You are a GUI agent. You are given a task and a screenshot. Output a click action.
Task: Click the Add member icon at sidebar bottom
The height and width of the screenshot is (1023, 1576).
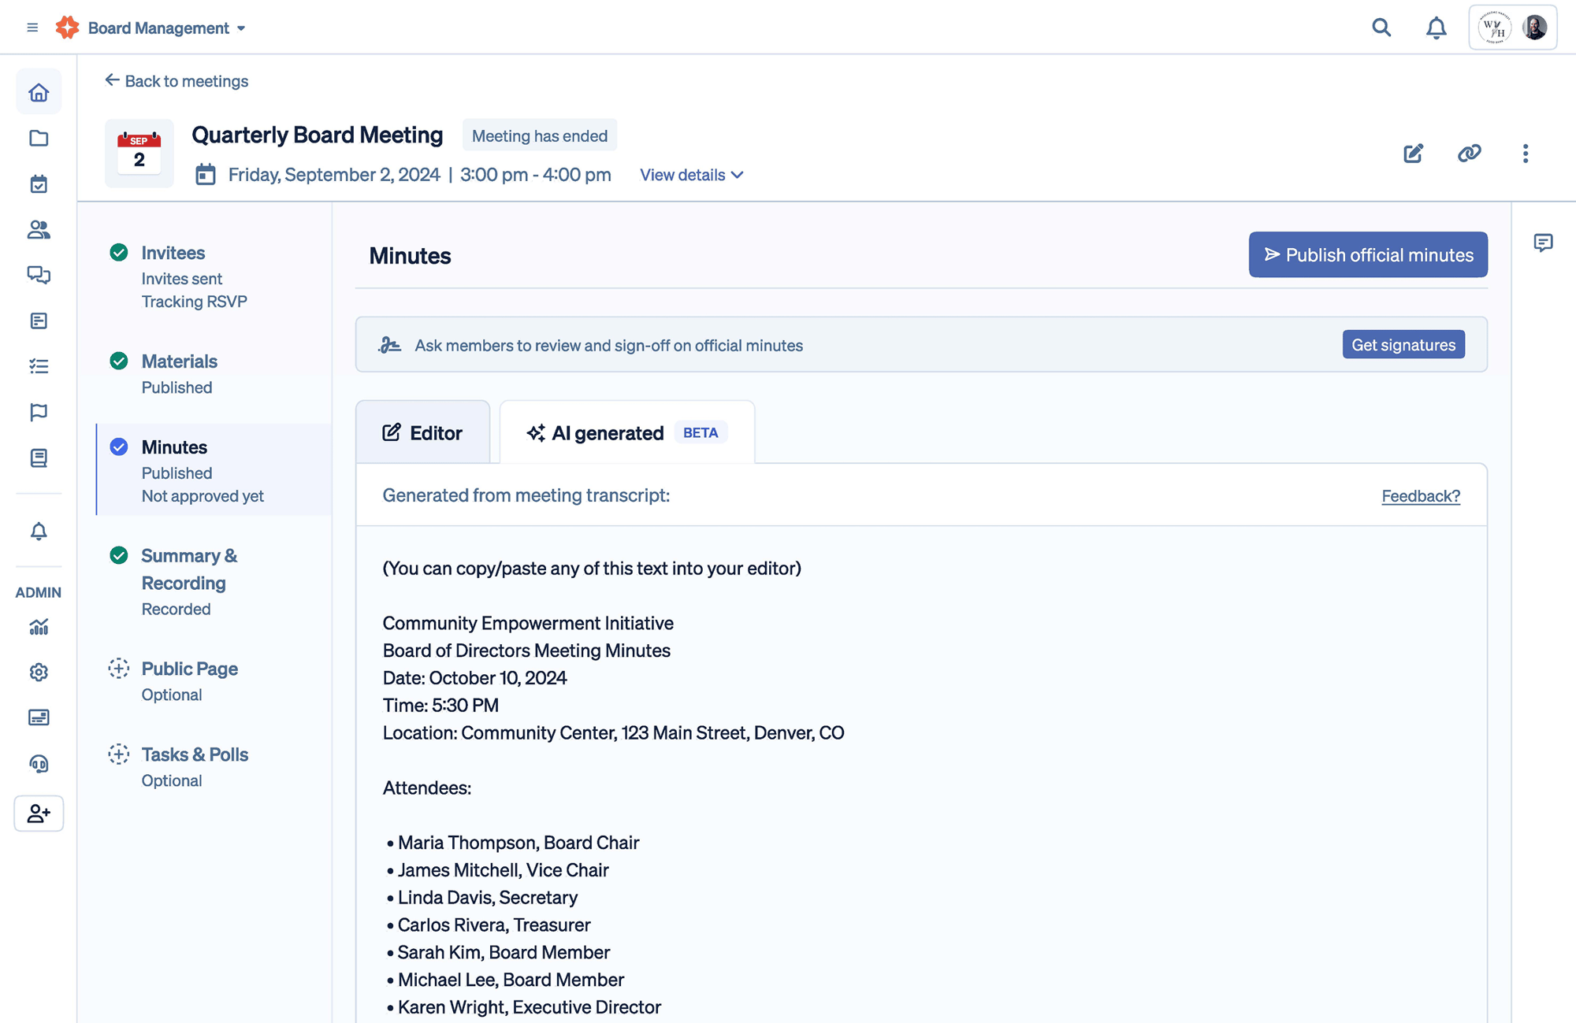coord(38,814)
